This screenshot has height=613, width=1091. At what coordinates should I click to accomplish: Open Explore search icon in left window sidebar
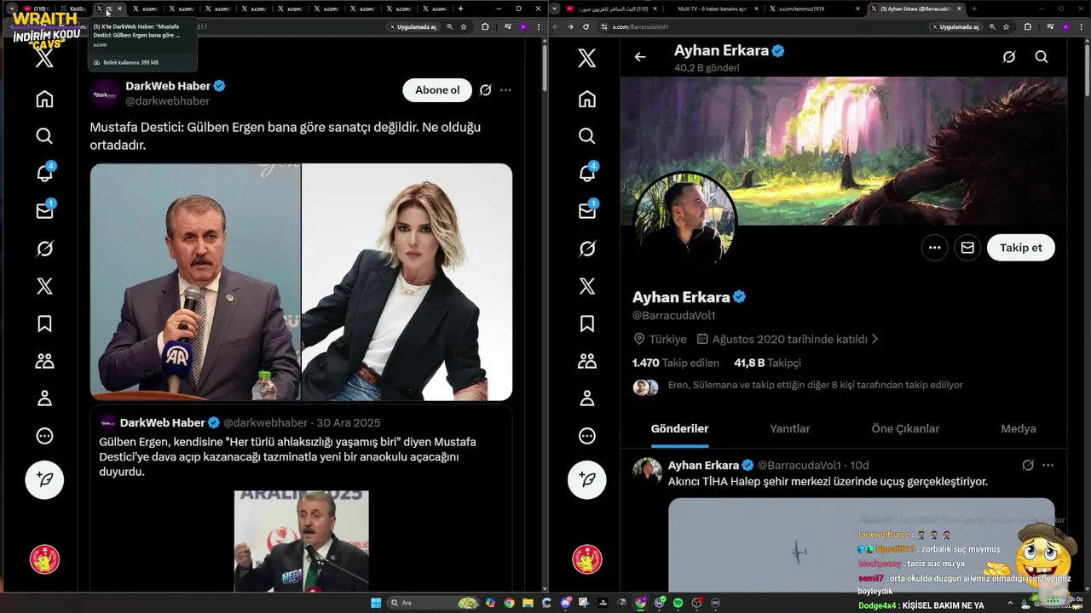point(44,136)
